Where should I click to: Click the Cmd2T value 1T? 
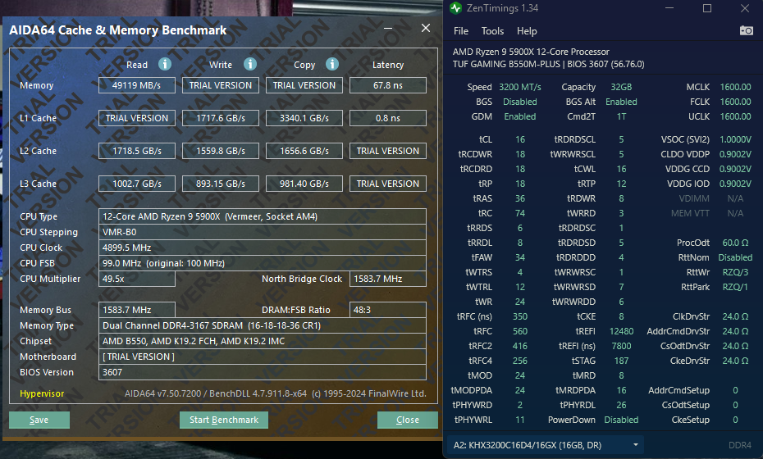coord(621,116)
